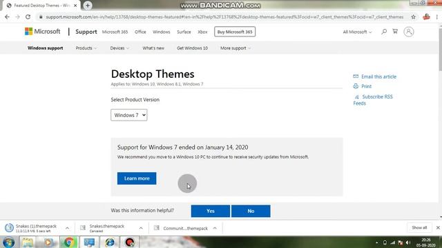Image resolution: width=442 pixels, height=248 pixels.
Task: Open the Bandicam recorder taskbar icon
Action: (x=130, y=242)
